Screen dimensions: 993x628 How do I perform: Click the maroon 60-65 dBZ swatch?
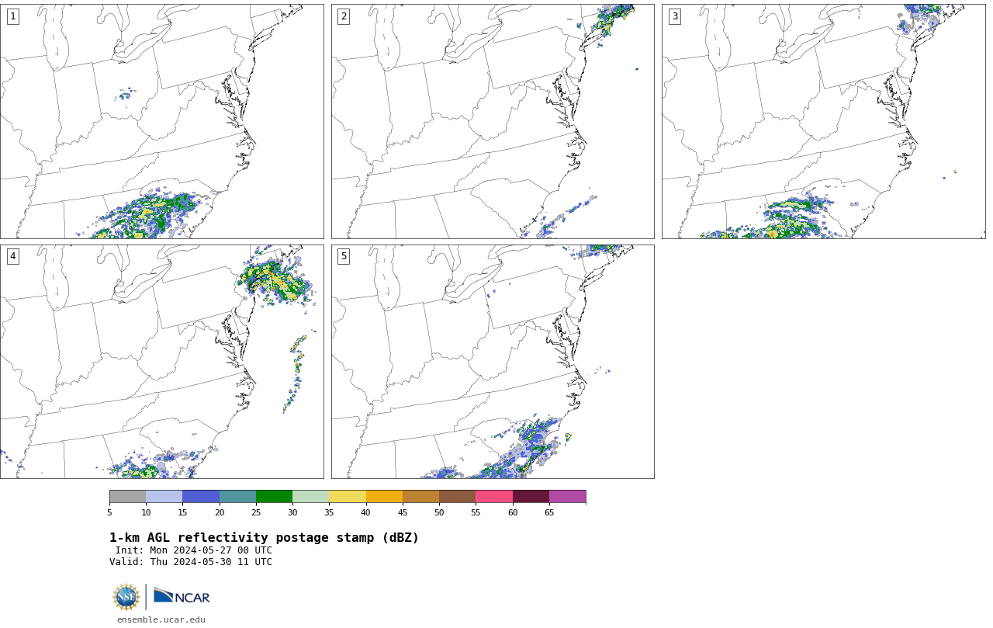pyautogui.click(x=531, y=497)
